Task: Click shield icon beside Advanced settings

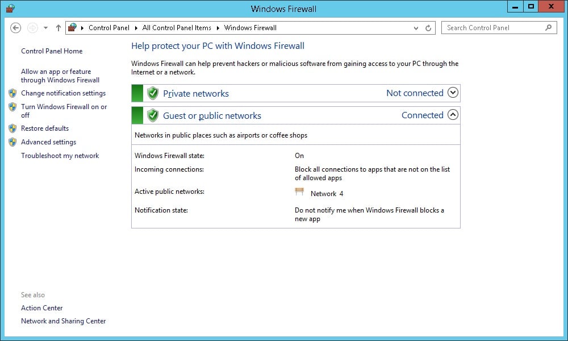Action: tap(12, 142)
